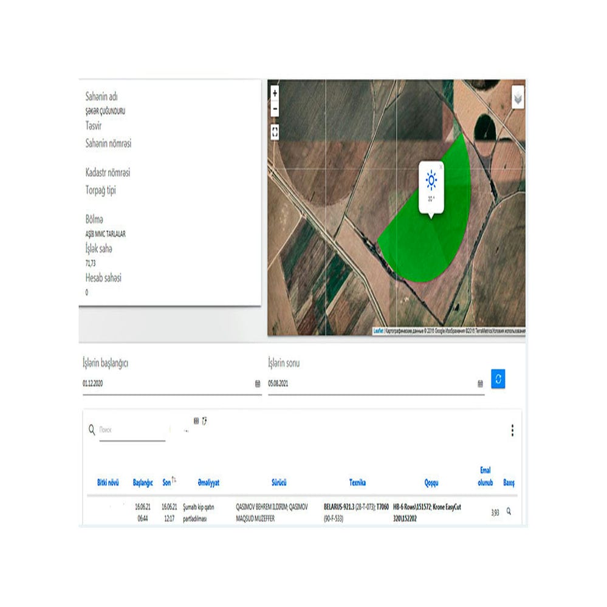Click the fullscreen map control
This screenshot has height=607, width=607.
(x=275, y=131)
